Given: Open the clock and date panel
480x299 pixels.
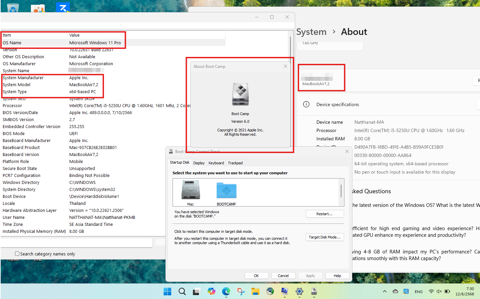Looking at the screenshot, I should click(465, 291).
